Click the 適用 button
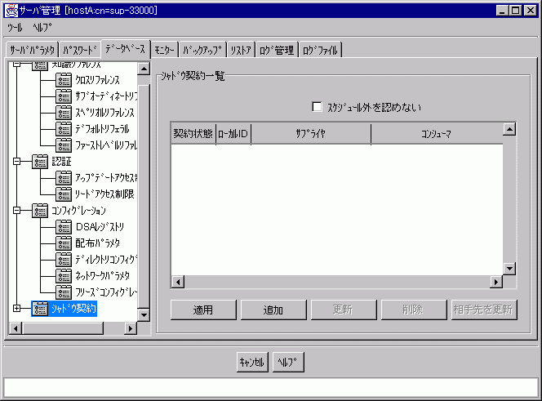This screenshot has width=542, height=401. 203,310
